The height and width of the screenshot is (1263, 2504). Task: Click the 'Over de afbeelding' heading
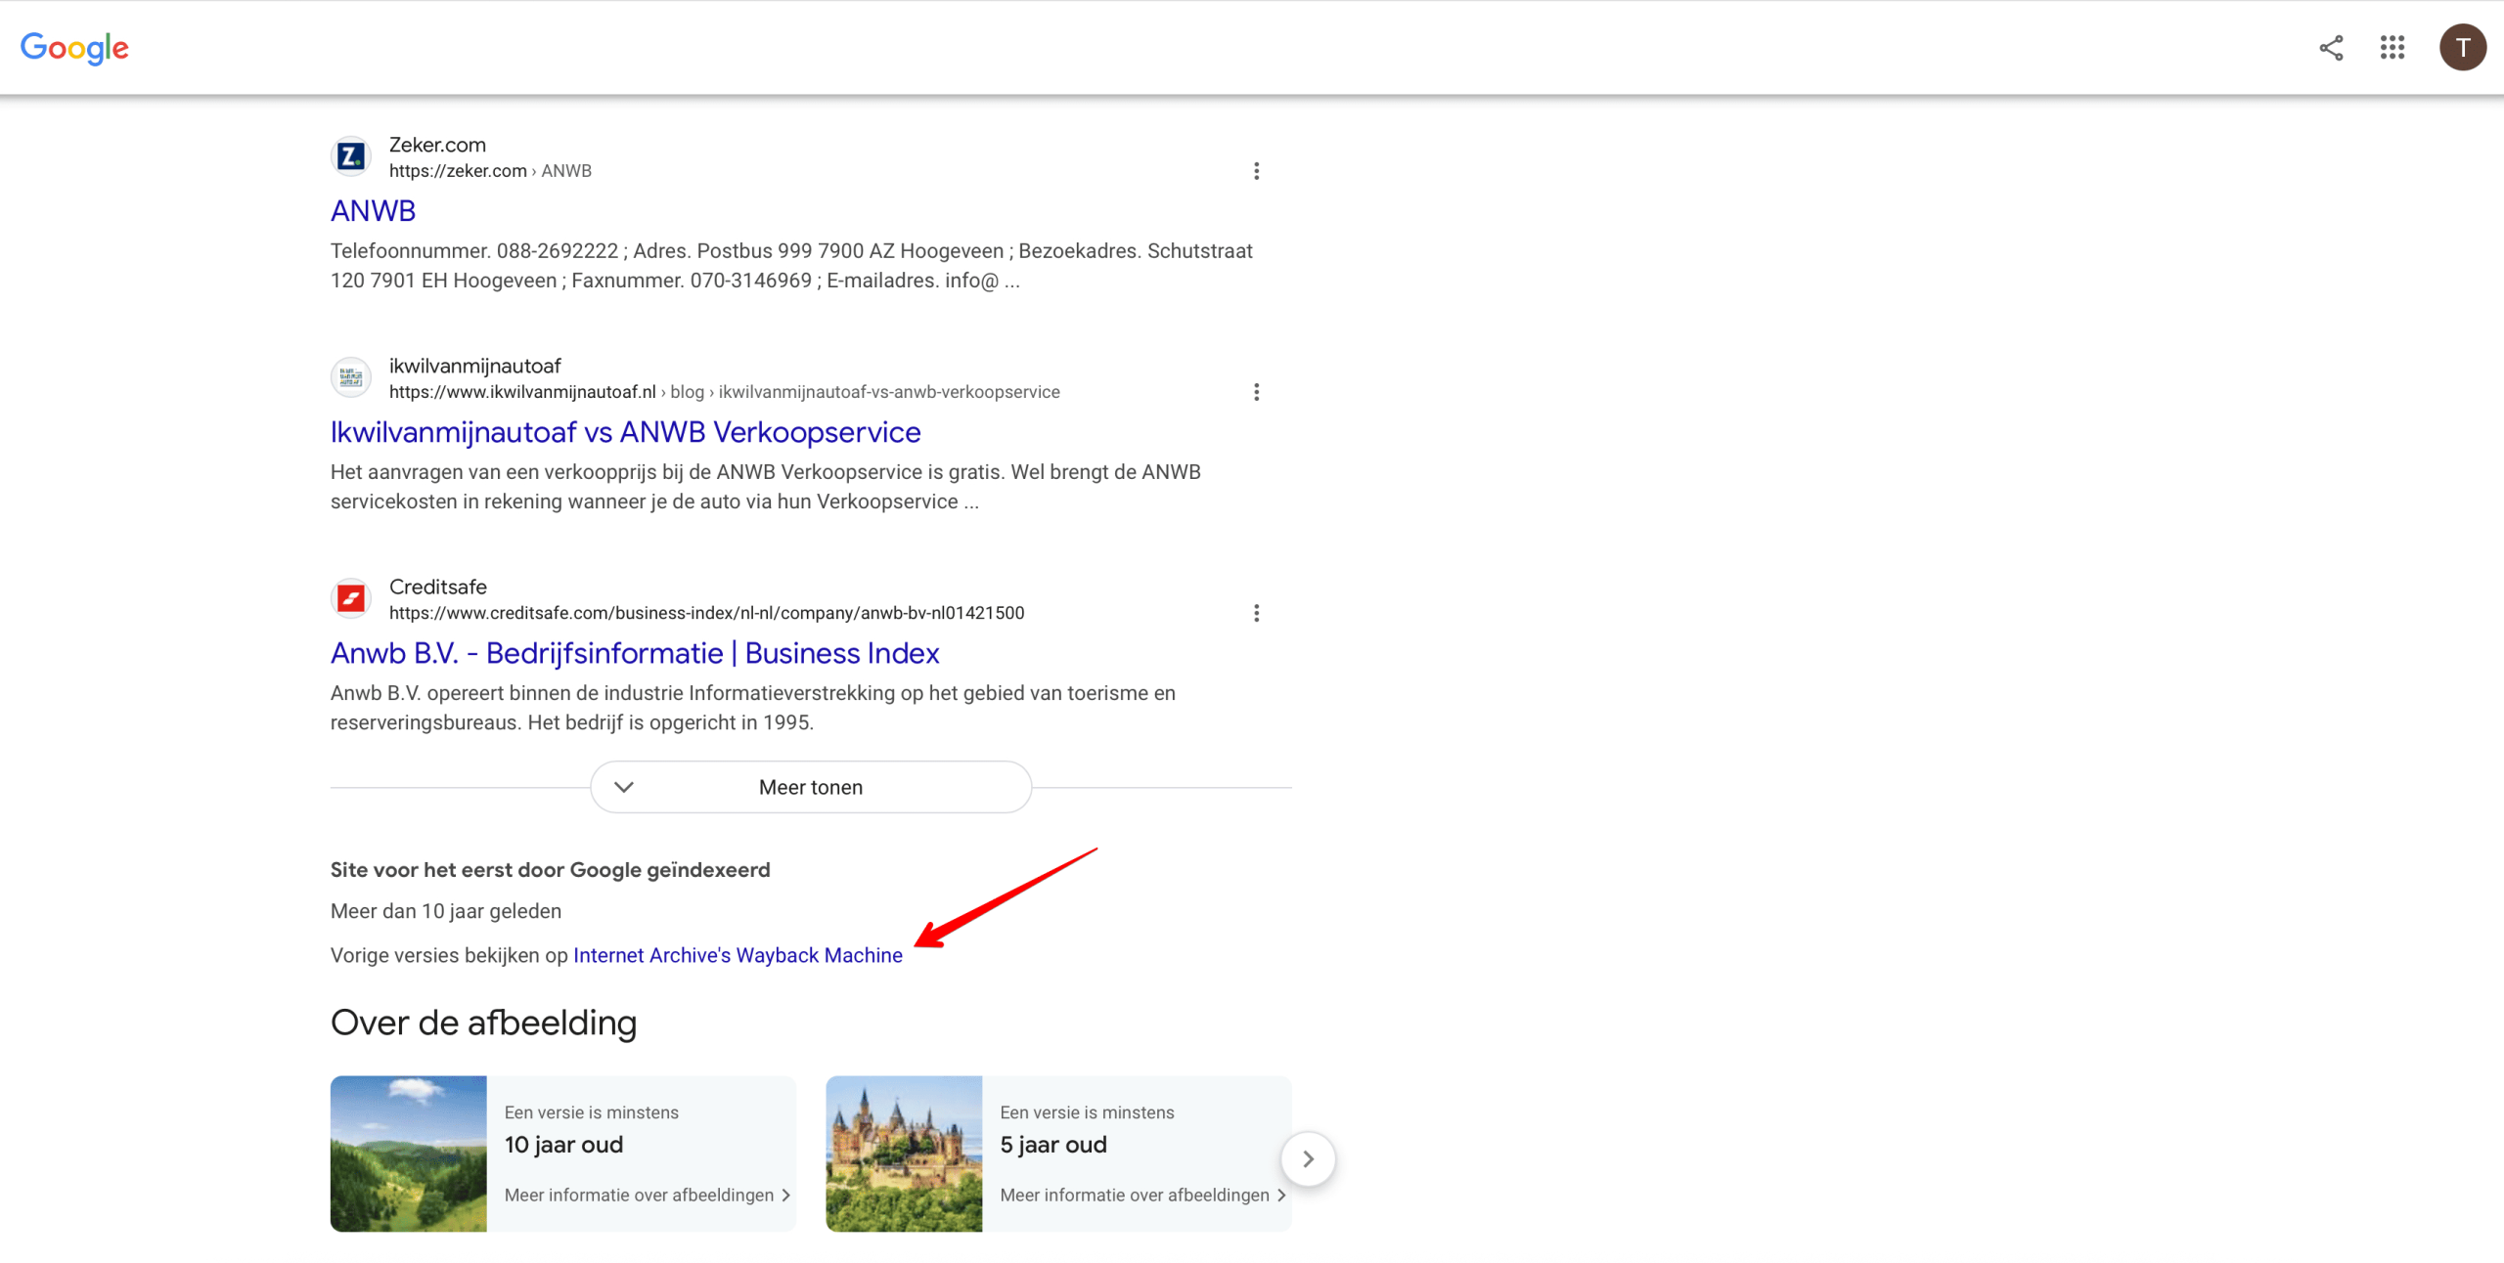(x=484, y=1023)
